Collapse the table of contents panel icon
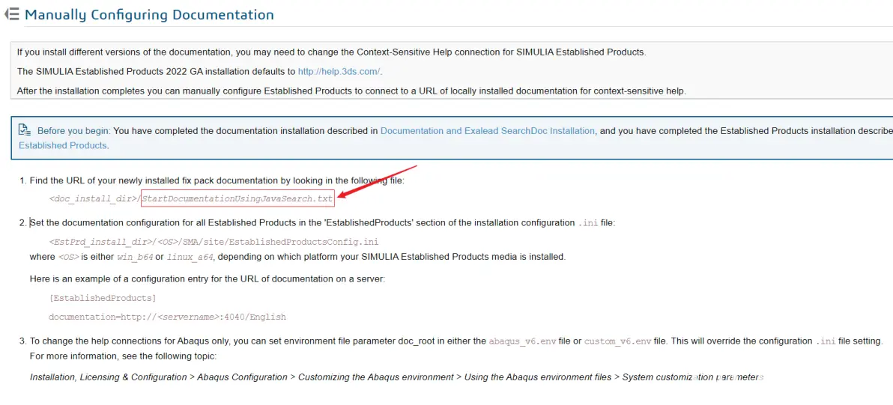This screenshot has width=893, height=405. coord(11,14)
